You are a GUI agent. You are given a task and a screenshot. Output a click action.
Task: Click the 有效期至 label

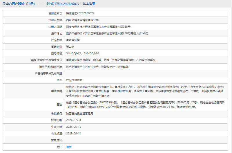click(57, 134)
